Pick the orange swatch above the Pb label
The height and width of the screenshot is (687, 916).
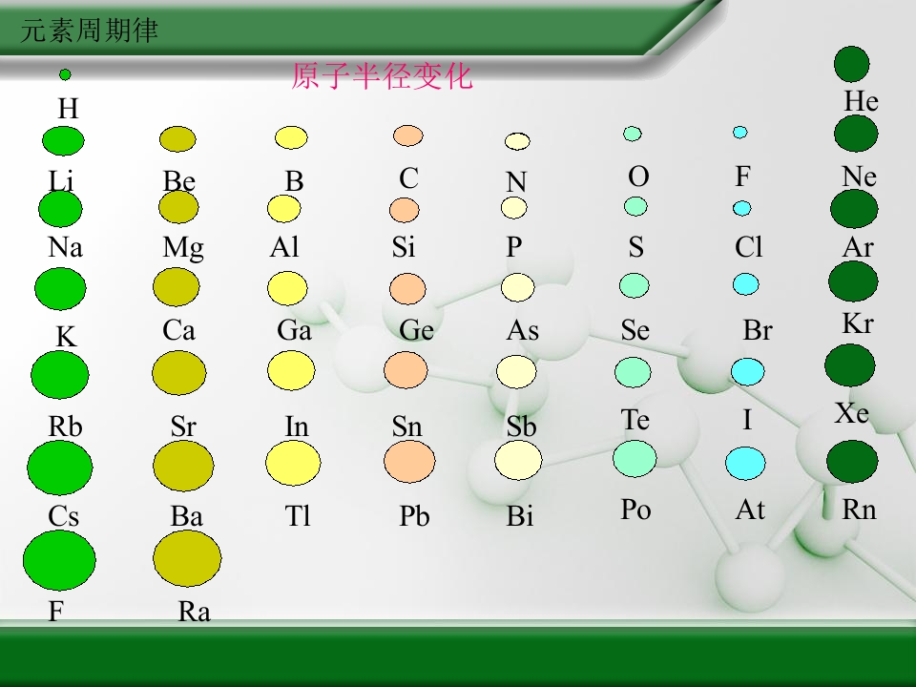point(409,462)
